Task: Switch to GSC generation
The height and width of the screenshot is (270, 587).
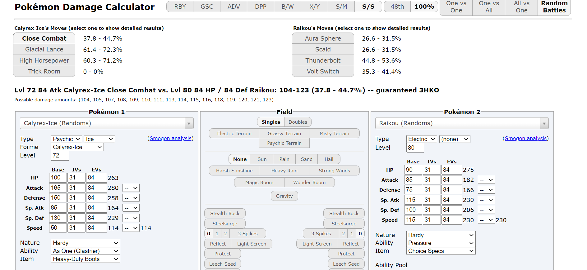Action: (207, 7)
